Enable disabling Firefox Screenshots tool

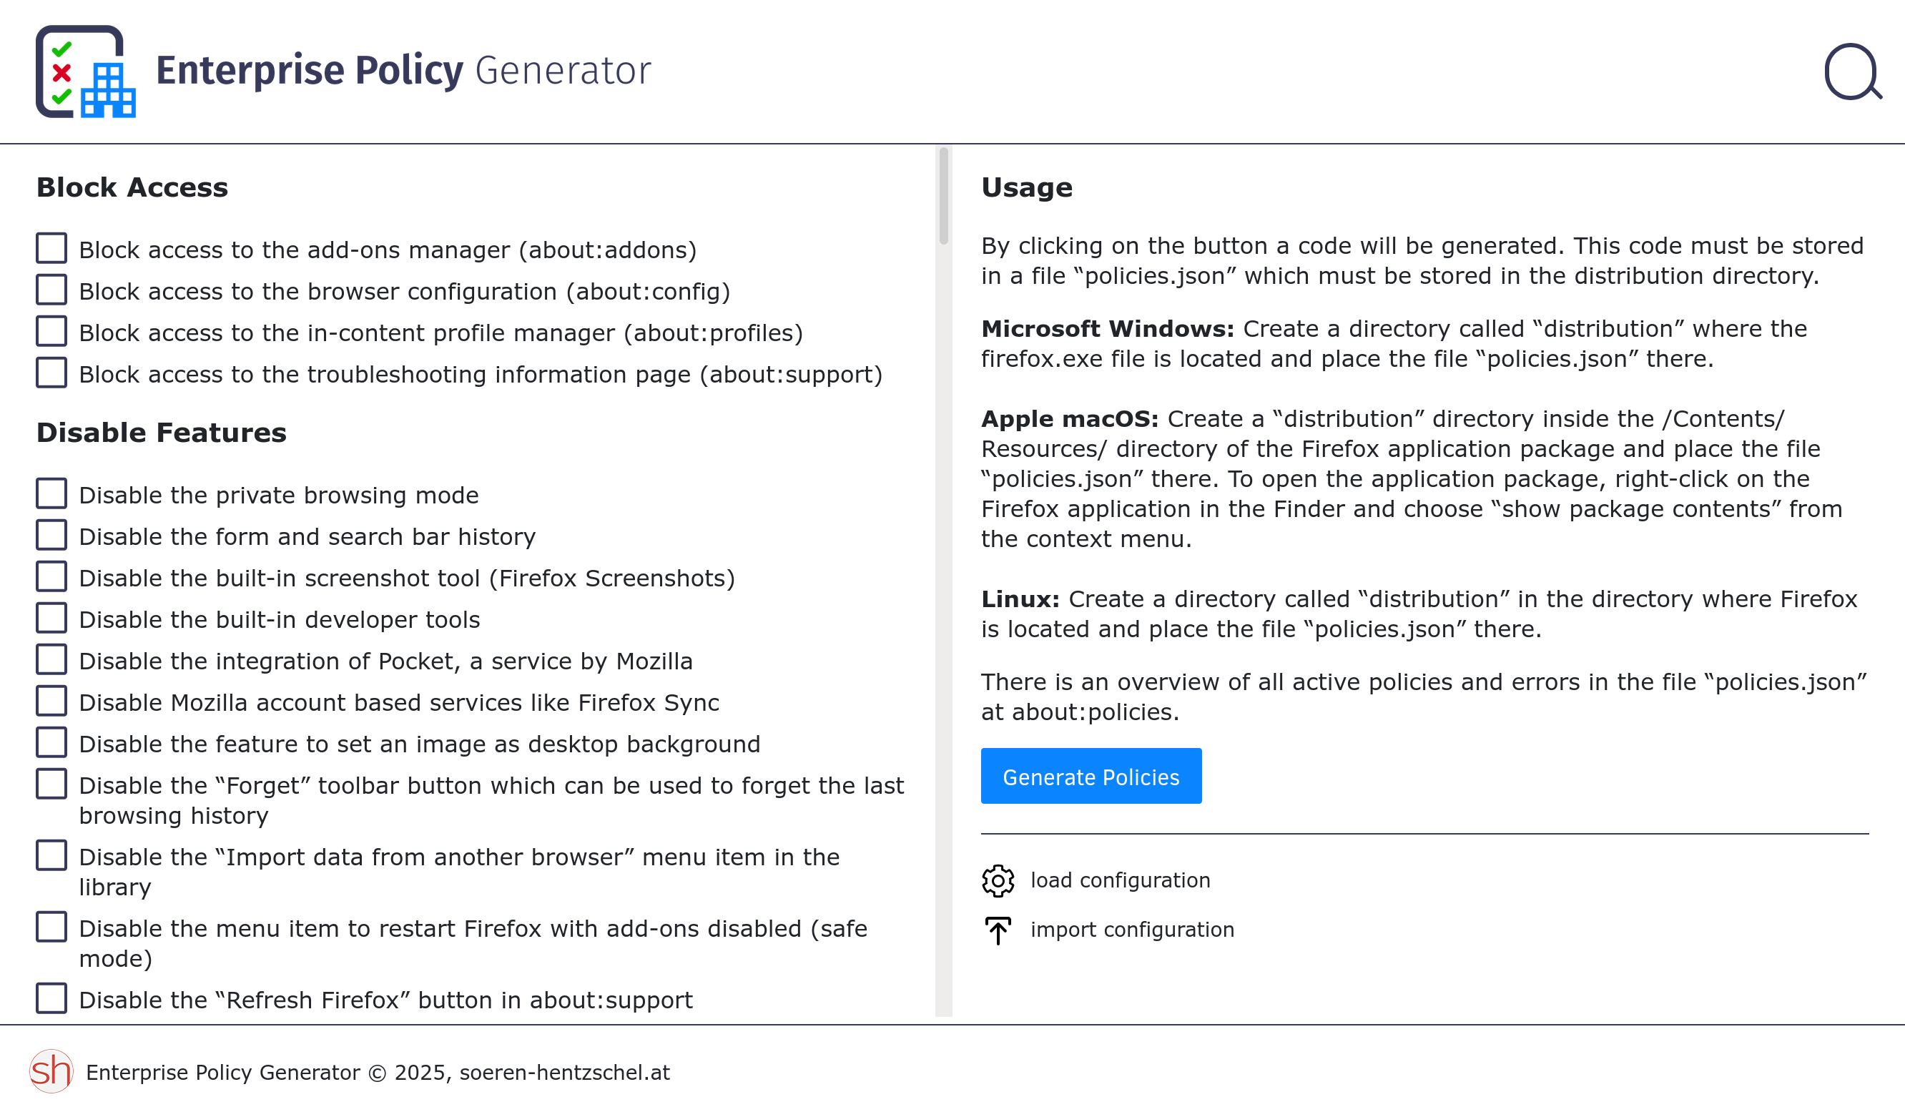tap(51, 575)
